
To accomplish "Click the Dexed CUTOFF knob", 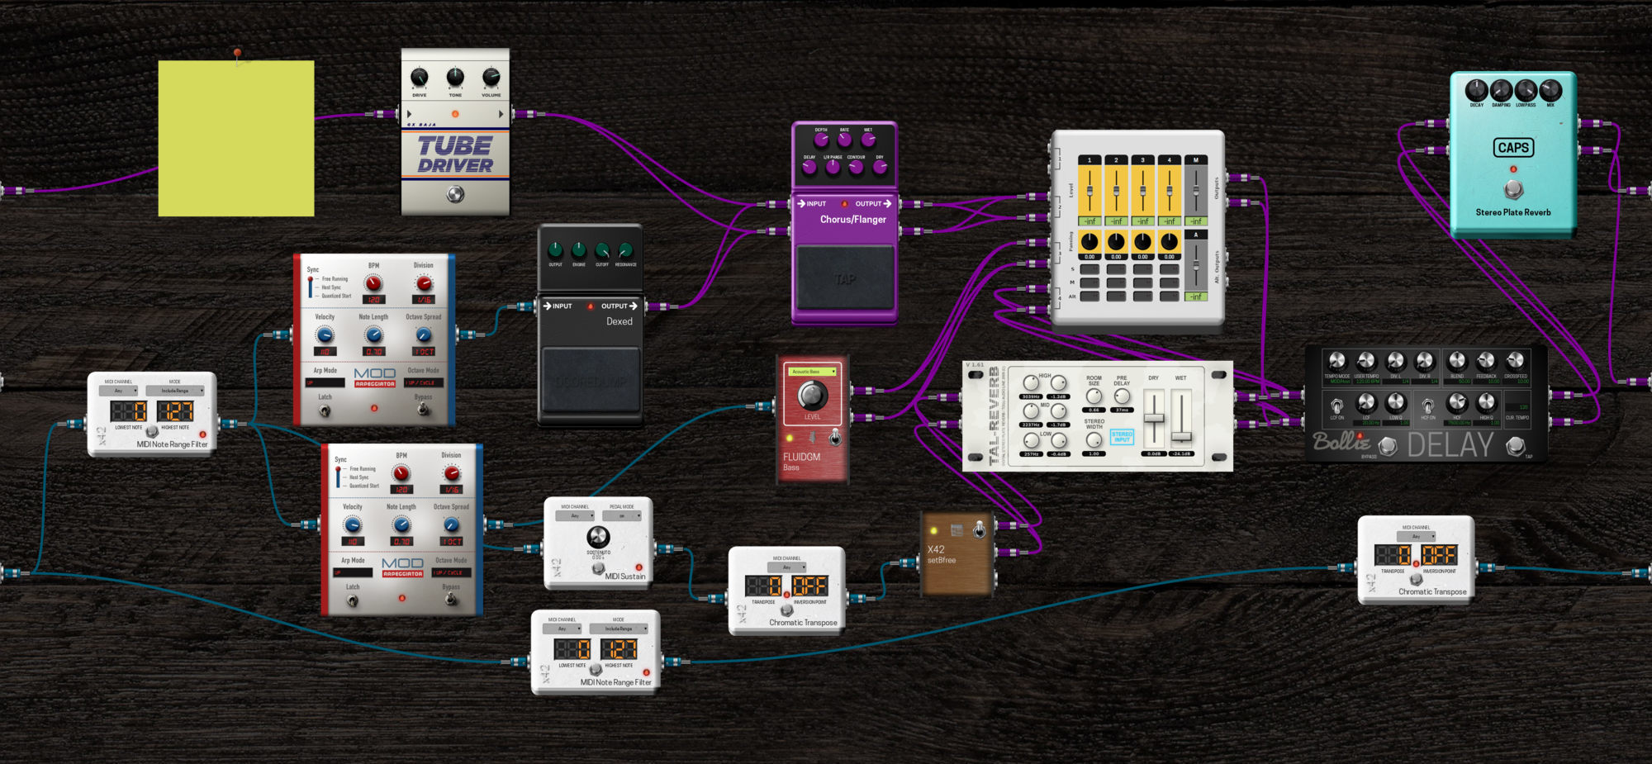I will pyautogui.click(x=602, y=249).
